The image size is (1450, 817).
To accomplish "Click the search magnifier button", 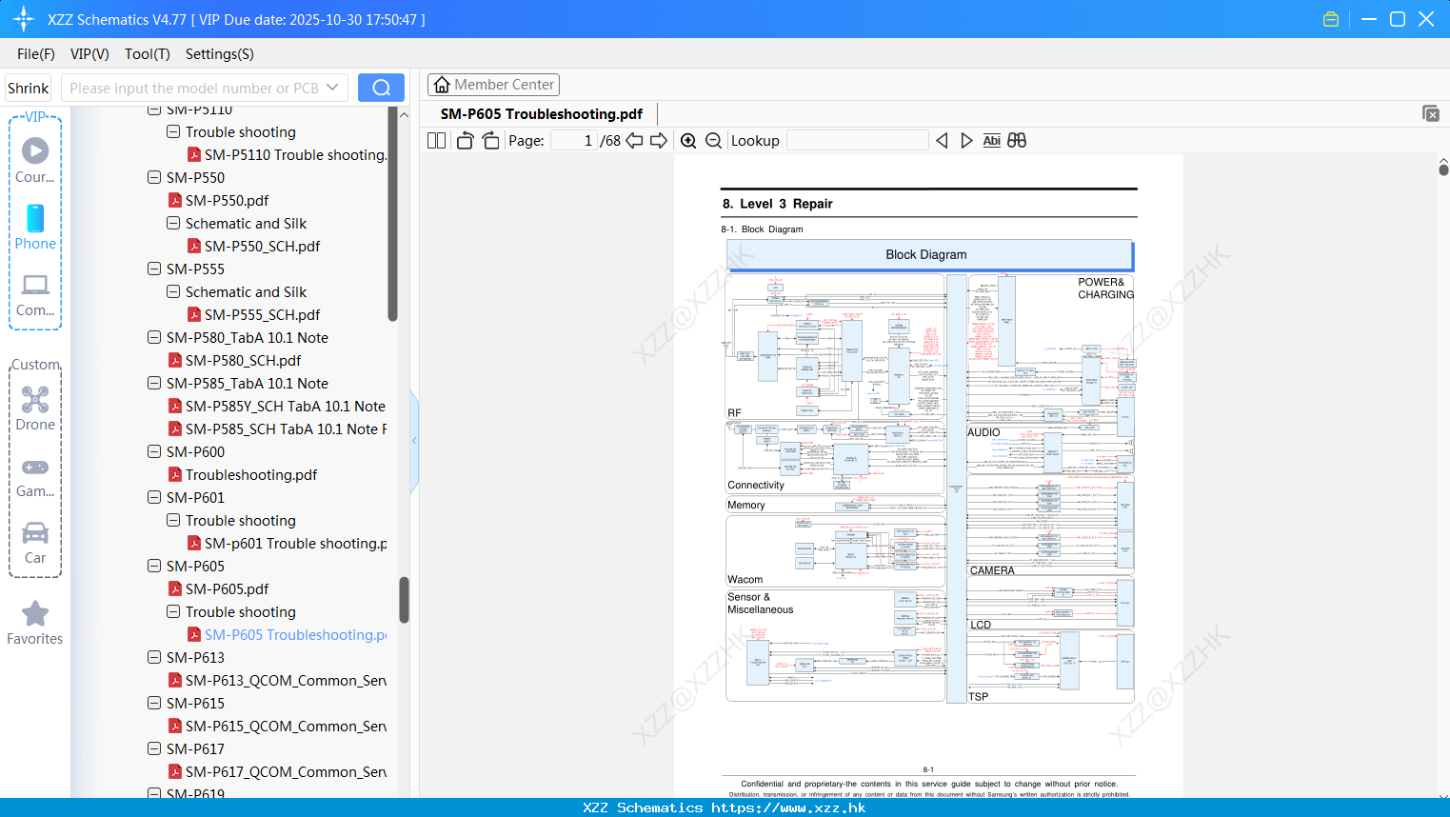I will click(381, 88).
